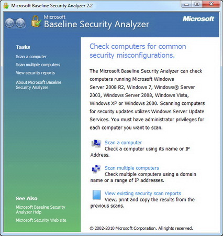
Task: Click the Scan a computer monitor icon
Action: pos(96,143)
